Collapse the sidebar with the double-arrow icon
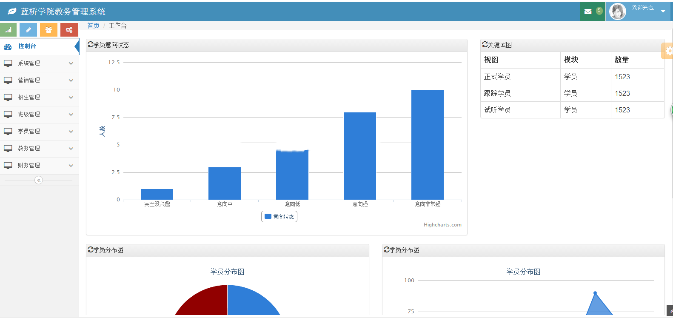This screenshot has width=673, height=318. point(39,180)
